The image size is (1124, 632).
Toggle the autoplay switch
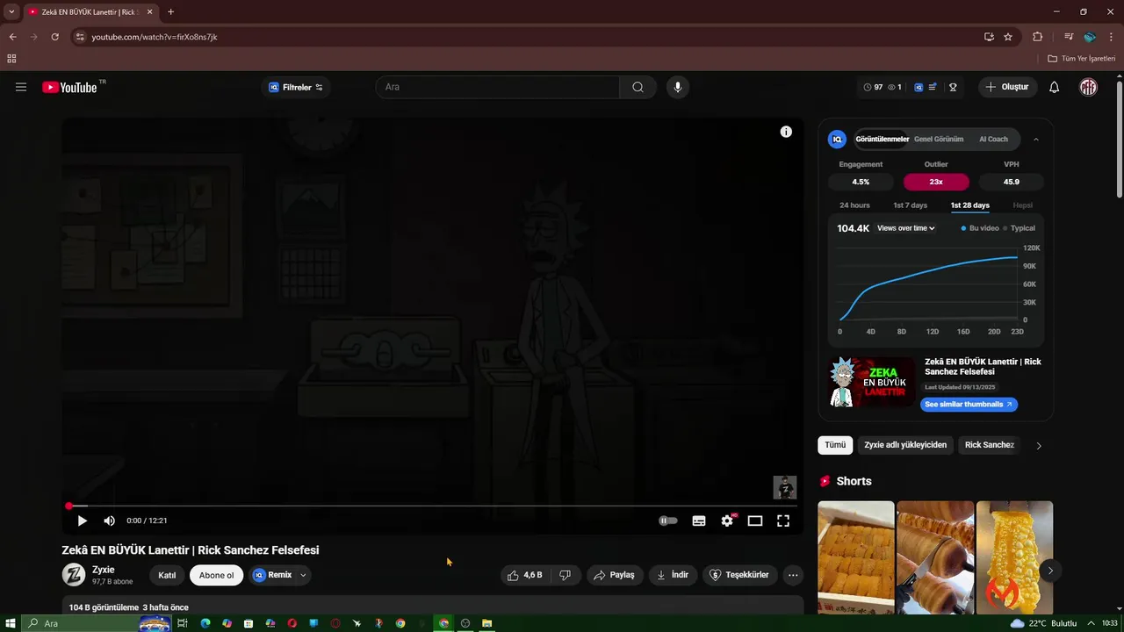point(668,521)
